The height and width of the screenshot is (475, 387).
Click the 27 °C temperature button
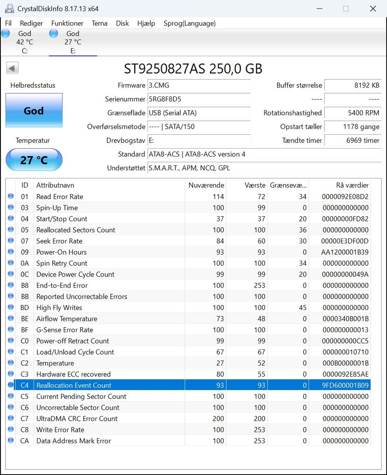click(34, 160)
